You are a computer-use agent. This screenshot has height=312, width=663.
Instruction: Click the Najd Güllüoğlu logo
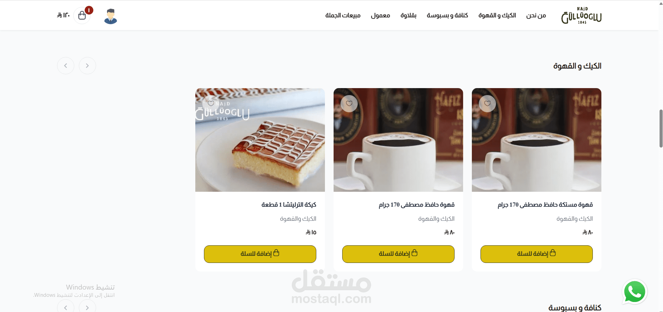pyautogui.click(x=581, y=16)
